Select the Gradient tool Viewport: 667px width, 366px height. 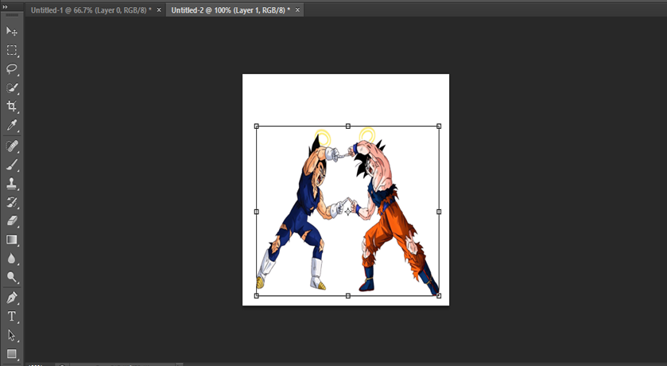(x=11, y=239)
